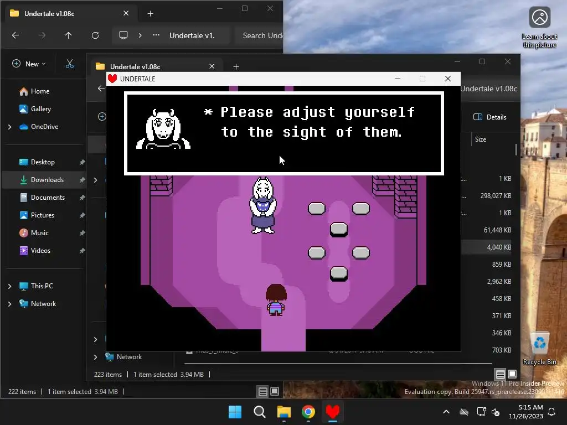
Task: Click pin icon beside Videos
Action: click(82, 251)
